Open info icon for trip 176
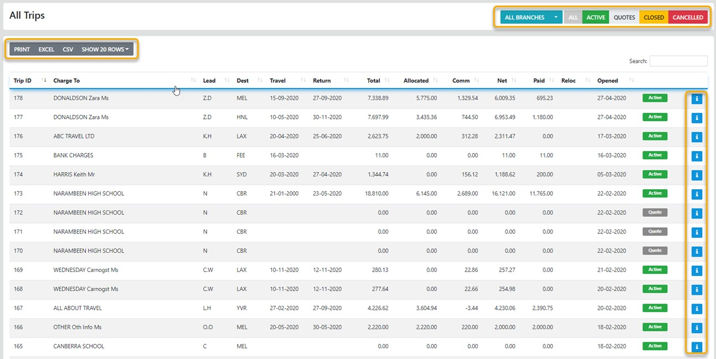The height and width of the screenshot is (359, 716). pos(697,137)
